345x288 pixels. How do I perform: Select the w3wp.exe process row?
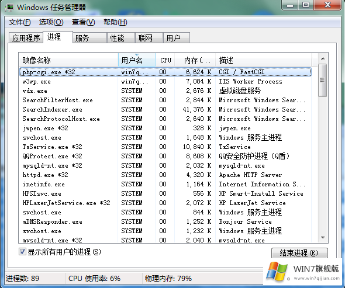tap(165, 82)
